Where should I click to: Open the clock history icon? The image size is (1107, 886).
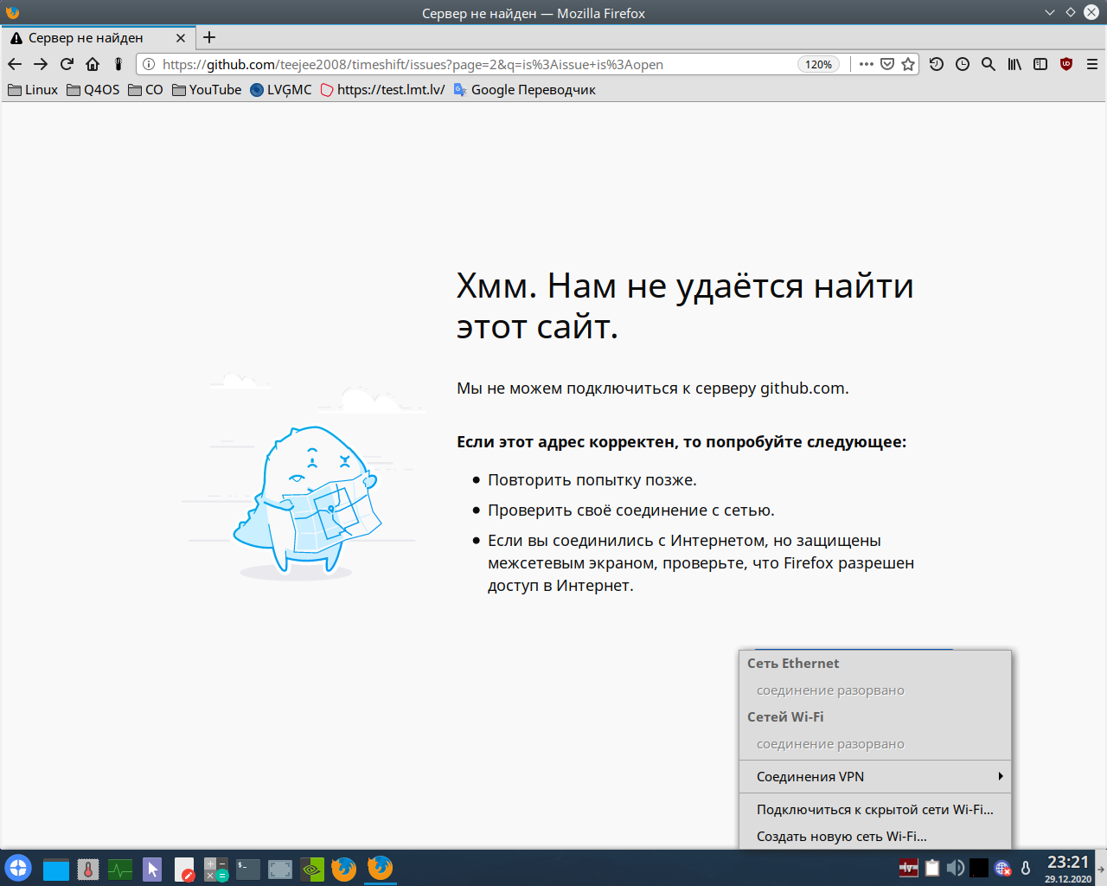(x=963, y=64)
